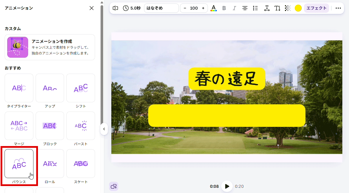349x193 pixels.
Task: Toggle vertical text direction
Action: pos(277,8)
